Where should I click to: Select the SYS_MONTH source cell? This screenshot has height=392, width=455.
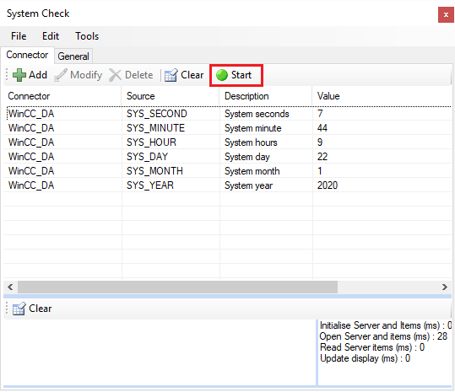pos(154,171)
